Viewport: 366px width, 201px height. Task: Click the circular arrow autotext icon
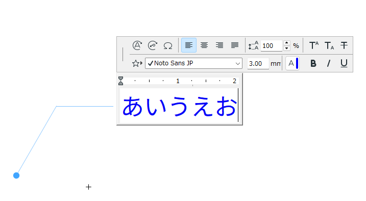pyautogui.click(x=153, y=45)
